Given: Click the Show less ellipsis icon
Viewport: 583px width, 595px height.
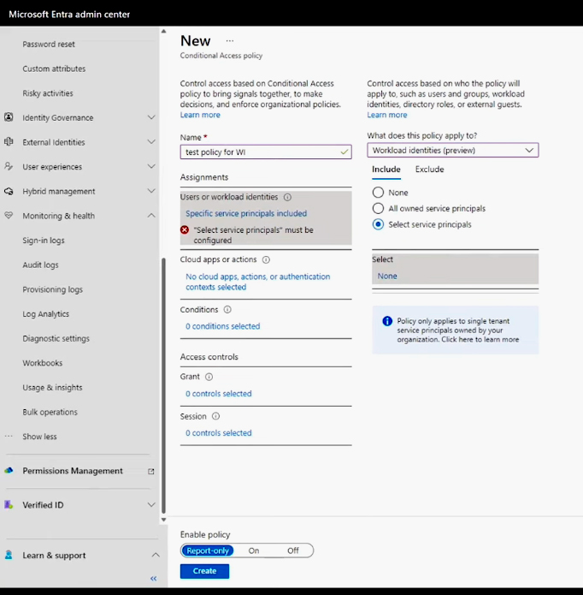Looking at the screenshot, I should pos(9,437).
